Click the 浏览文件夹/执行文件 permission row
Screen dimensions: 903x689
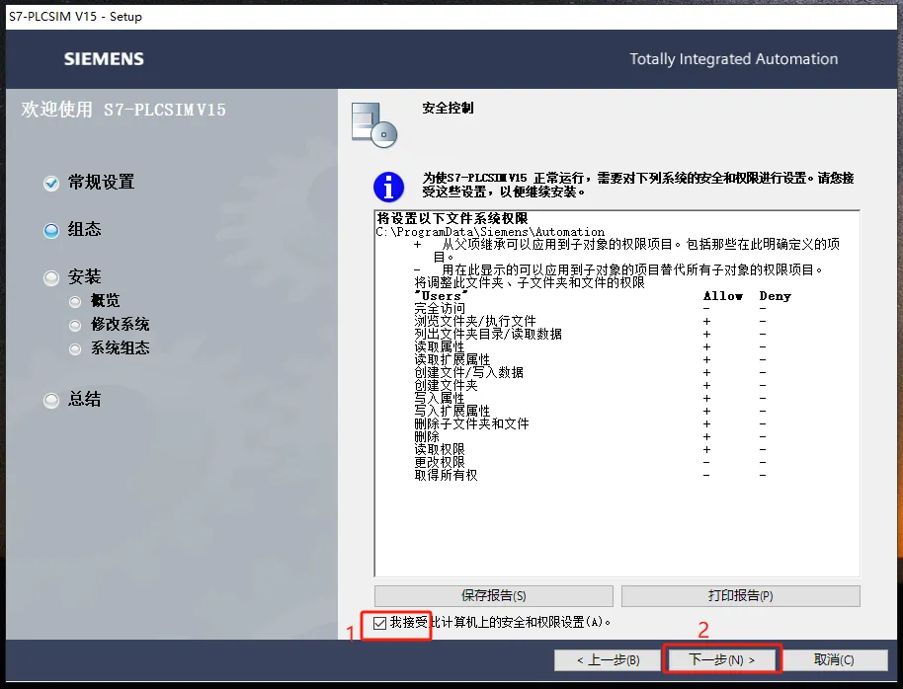click(590, 321)
